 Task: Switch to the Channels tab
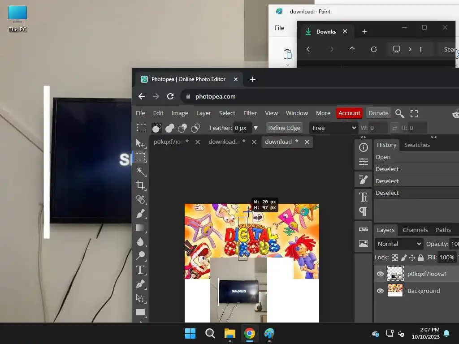(x=415, y=230)
